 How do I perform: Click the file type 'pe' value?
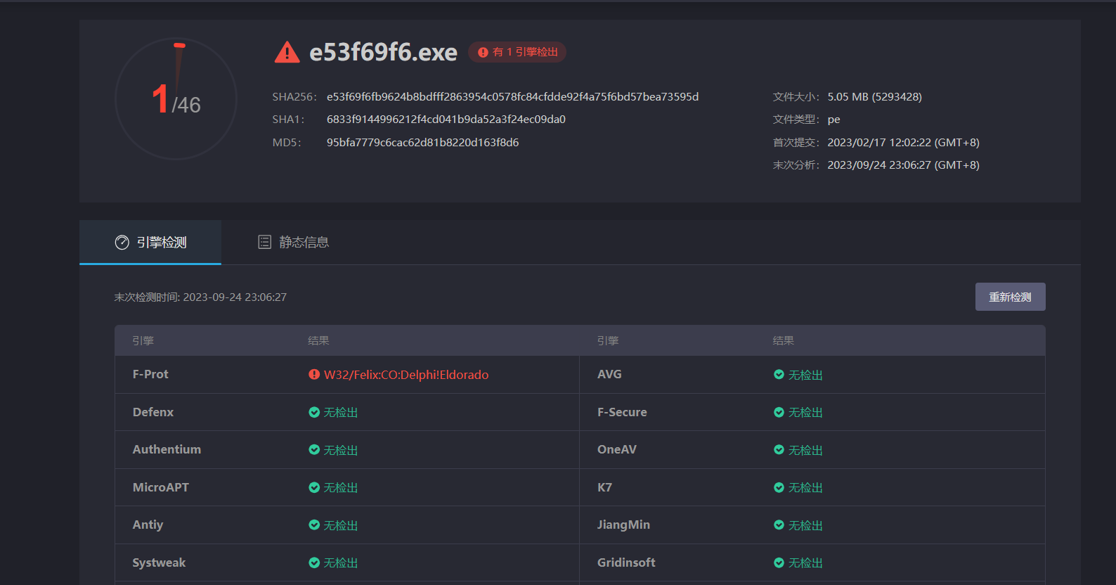833,120
